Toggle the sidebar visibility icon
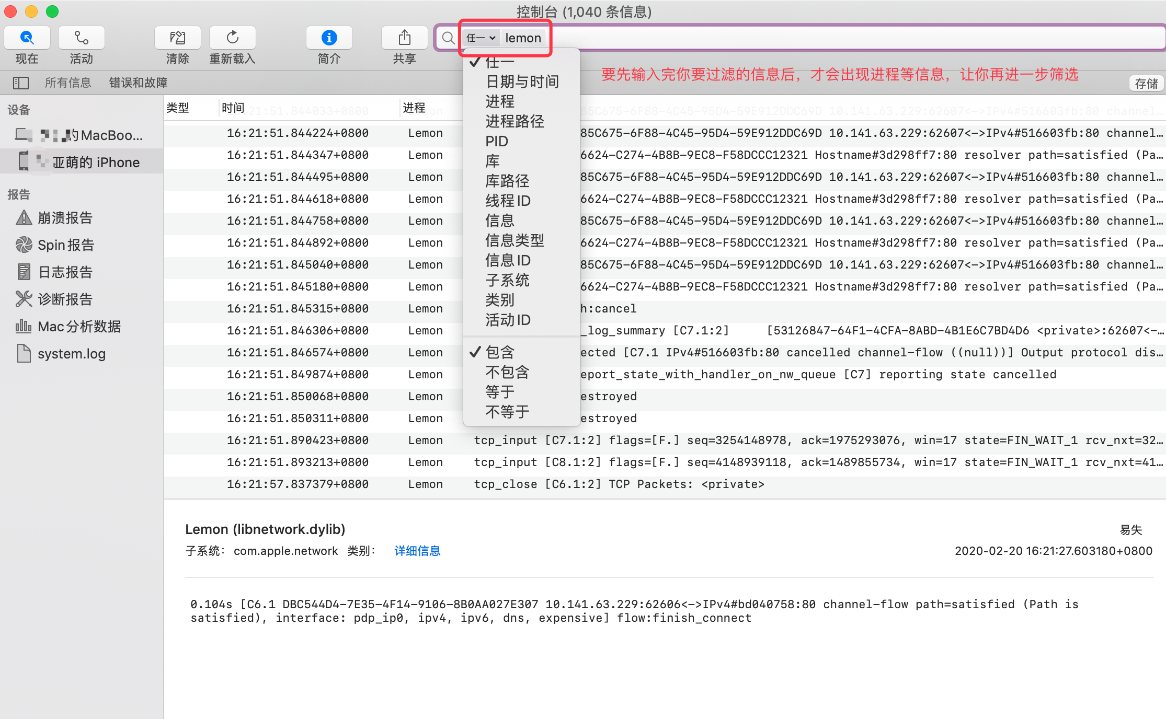 21,83
